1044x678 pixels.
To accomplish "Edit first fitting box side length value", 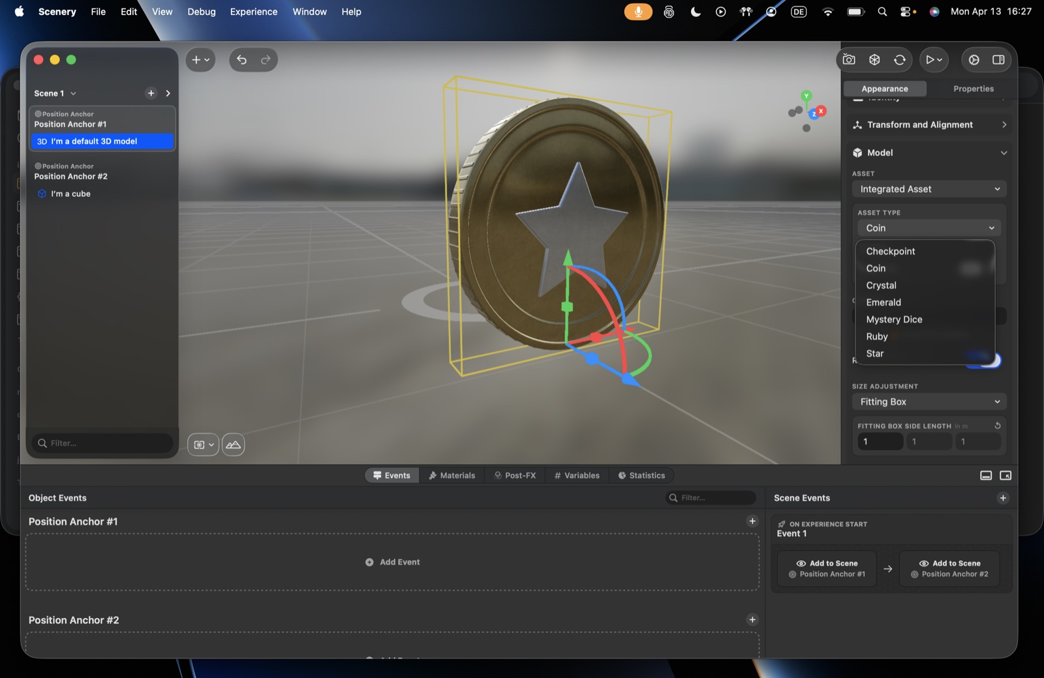I will 880,441.
